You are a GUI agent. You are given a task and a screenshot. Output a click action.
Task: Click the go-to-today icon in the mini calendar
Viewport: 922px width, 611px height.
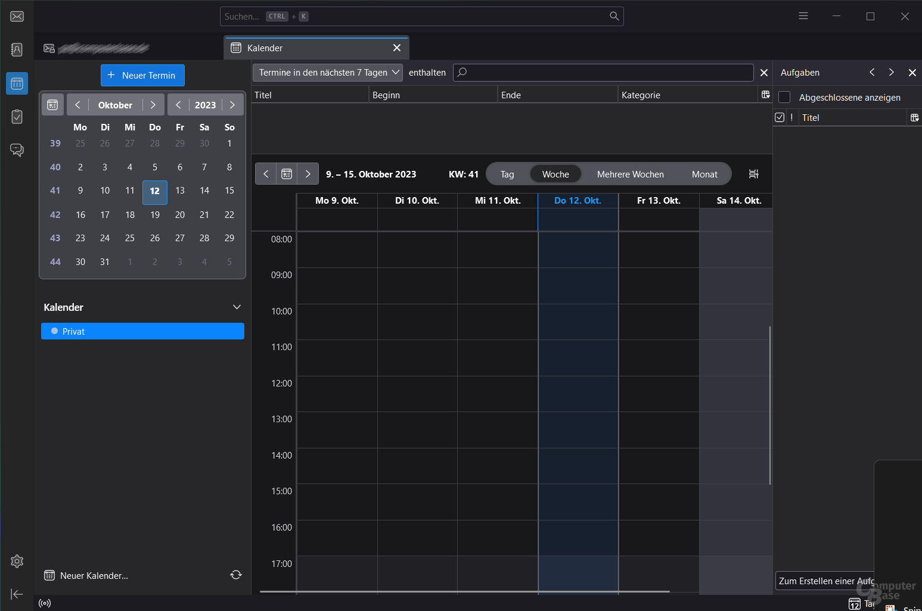[x=52, y=105]
